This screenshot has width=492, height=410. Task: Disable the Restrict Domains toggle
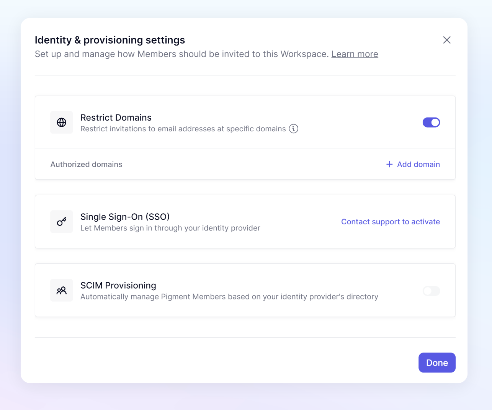[432, 123]
